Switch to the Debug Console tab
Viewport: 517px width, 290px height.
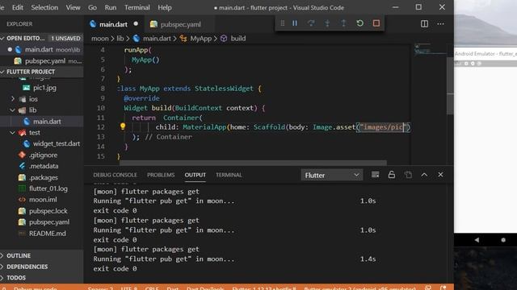115,175
